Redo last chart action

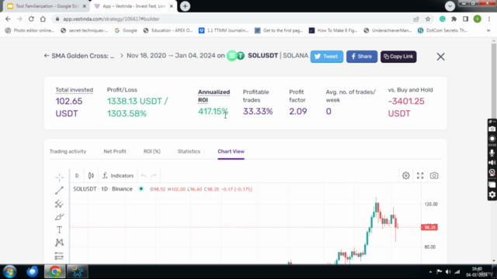coord(154,176)
